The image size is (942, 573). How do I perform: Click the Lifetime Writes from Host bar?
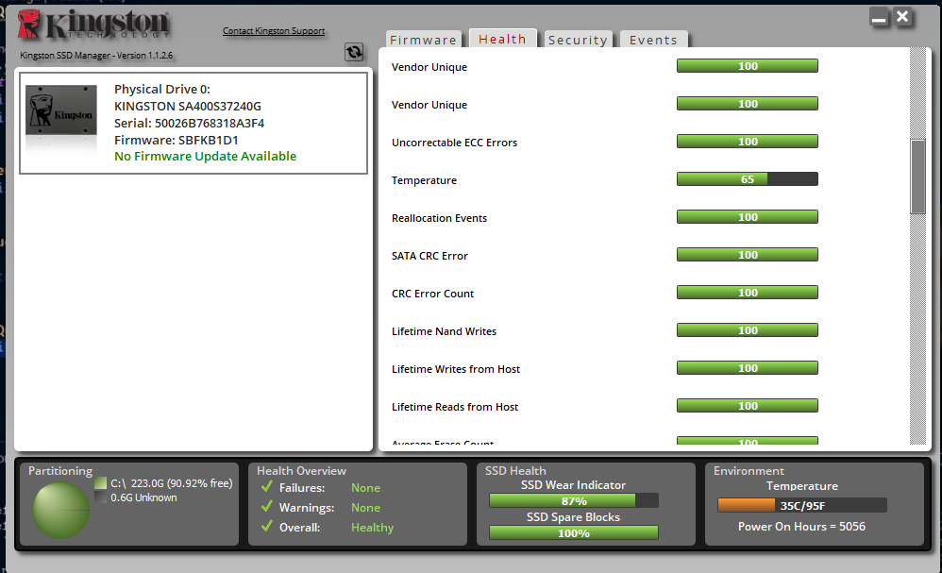tap(748, 367)
